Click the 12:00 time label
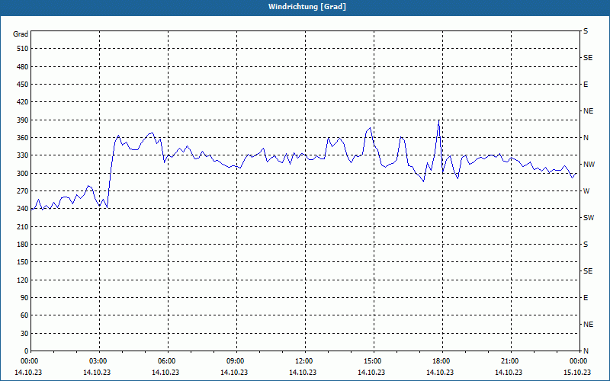610x381 pixels. (x=303, y=361)
